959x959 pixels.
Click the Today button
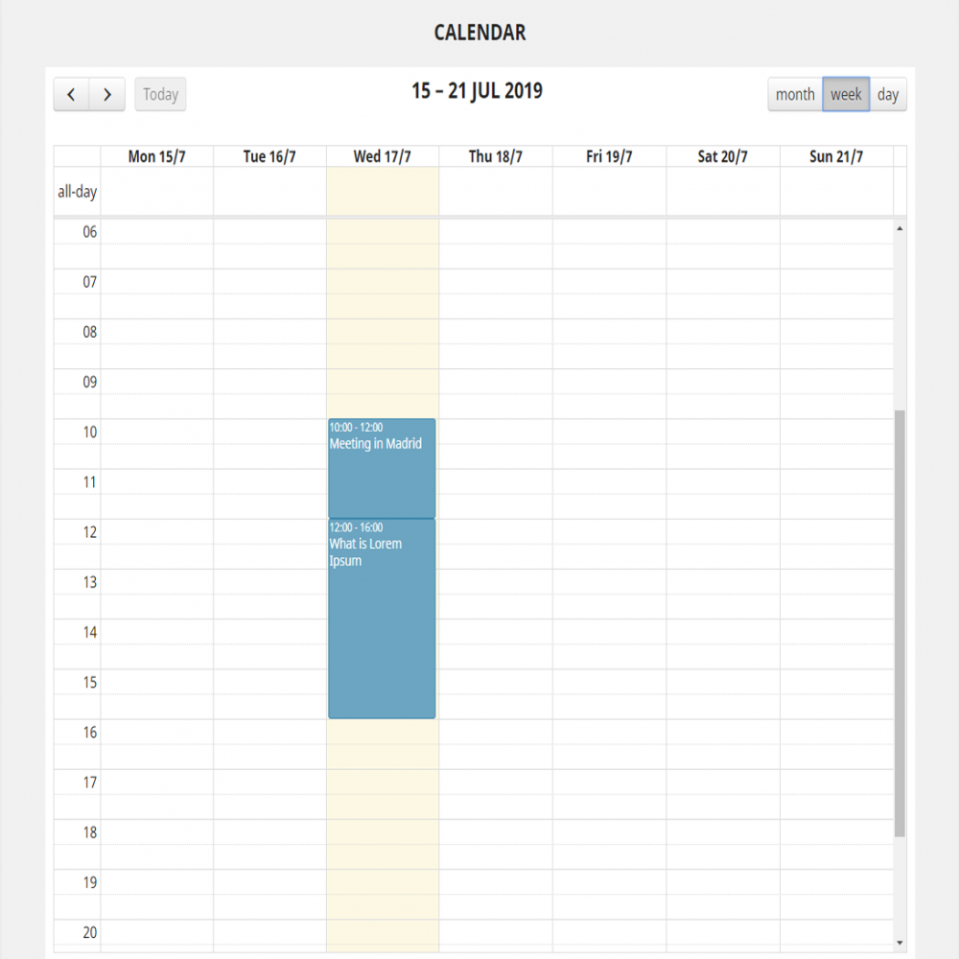click(160, 95)
